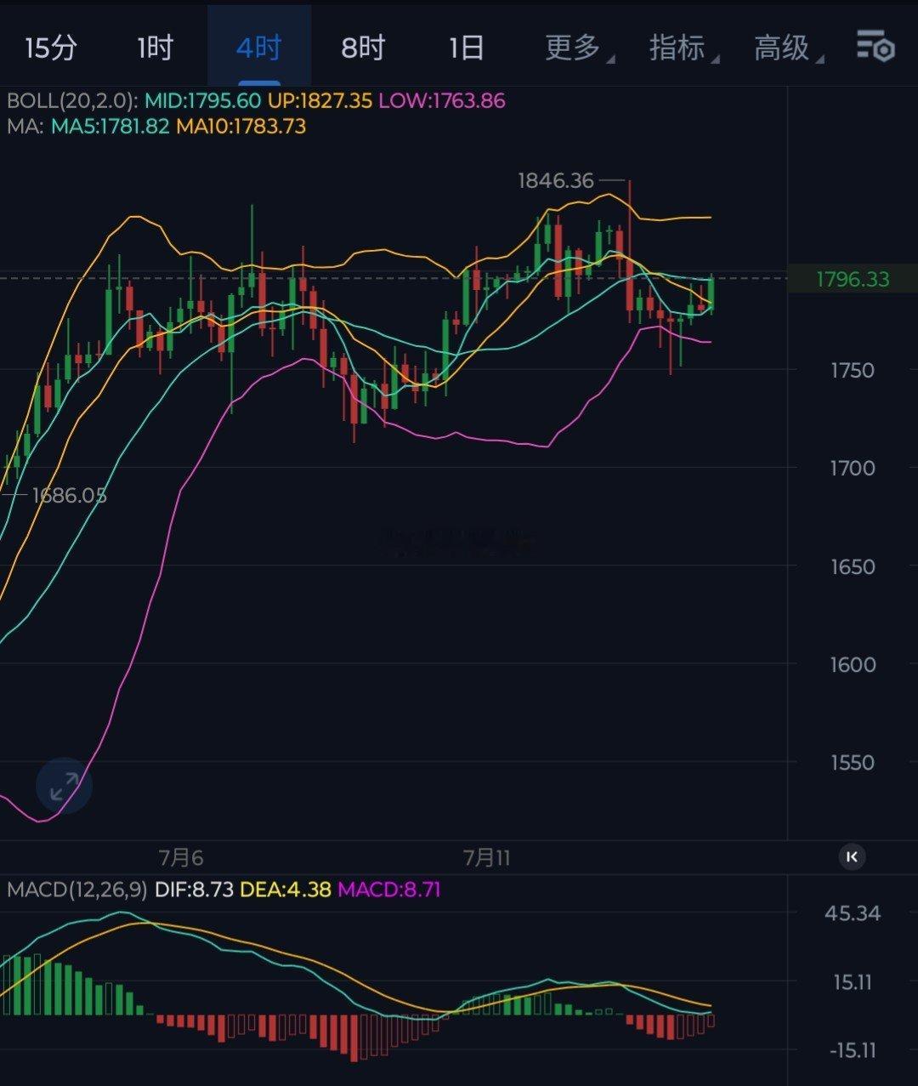Jump to latest candle arrow icon
Viewport: 918px width, 1086px height.
click(853, 856)
